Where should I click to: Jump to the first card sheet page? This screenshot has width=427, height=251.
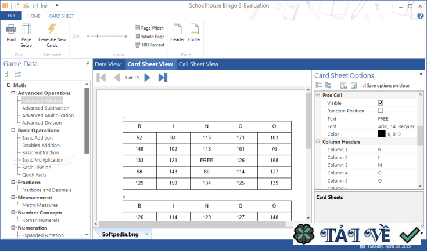(x=102, y=77)
